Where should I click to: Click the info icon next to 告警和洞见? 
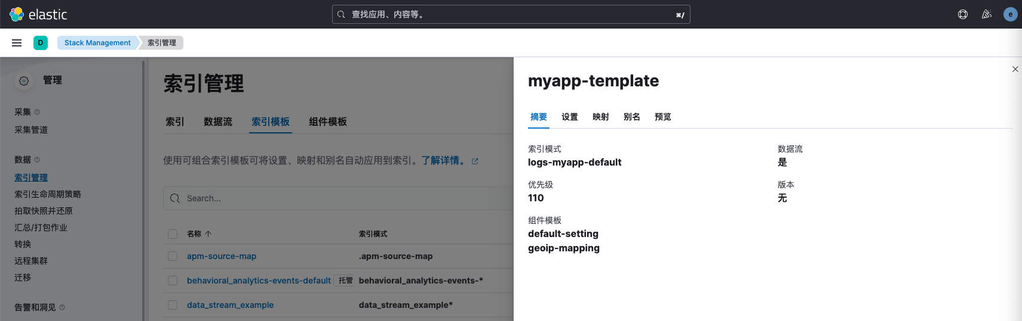[62, 307]
